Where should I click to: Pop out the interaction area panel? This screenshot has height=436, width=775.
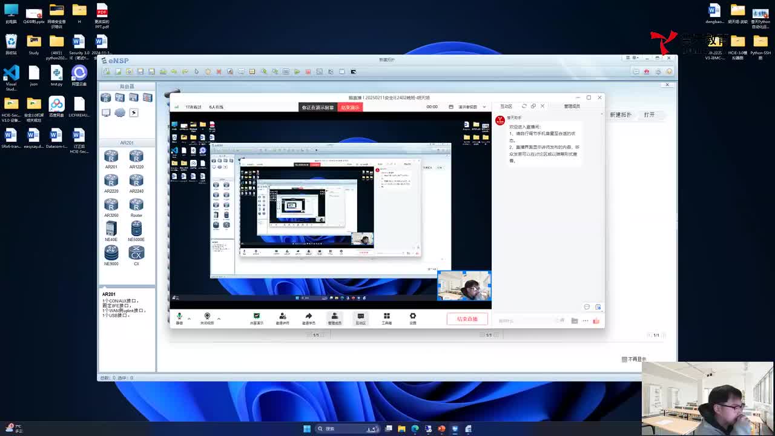[x=533, y=106]
